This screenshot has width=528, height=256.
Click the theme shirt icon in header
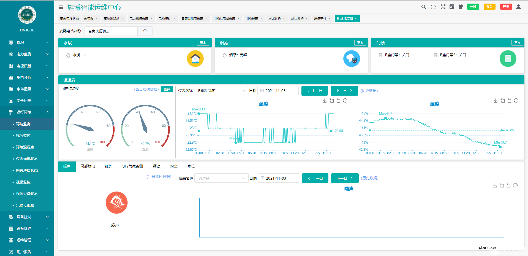[x=461, y=7]
